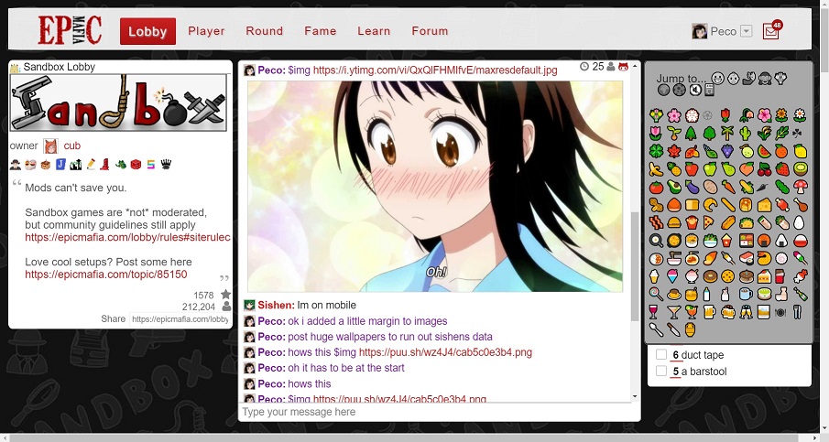The image size is (829, 442).
Task: Jump to the muted speaker emoji category
Action: pyautogui.click(x=695, y=90)
